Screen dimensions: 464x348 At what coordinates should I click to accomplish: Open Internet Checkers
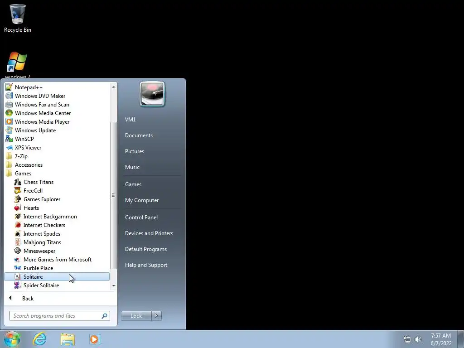point(57,225)
